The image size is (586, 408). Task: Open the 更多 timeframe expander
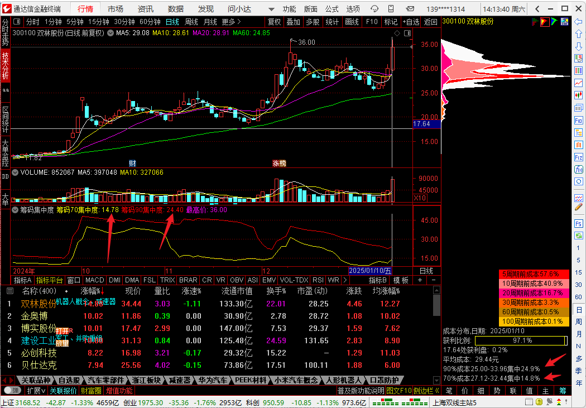pyautogui.click(x=232, y=22)
